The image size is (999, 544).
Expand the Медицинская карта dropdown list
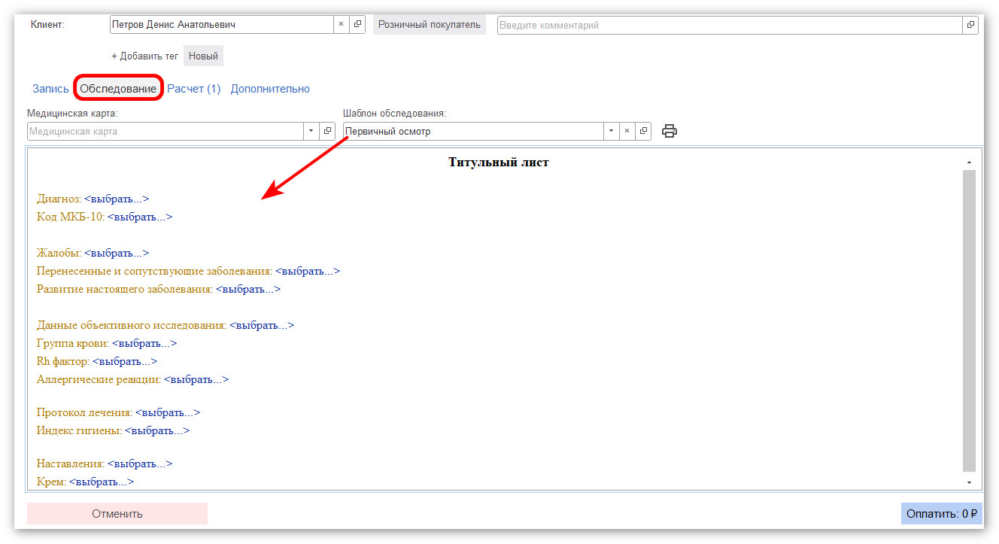coord(311,131)
